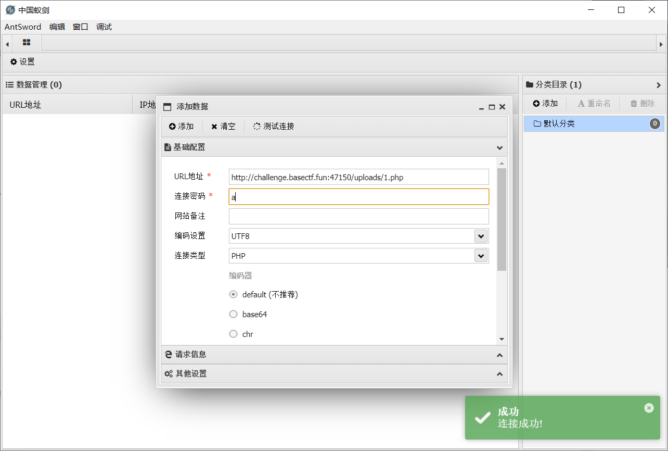Open the 连接类型 PHP dropdown

tap(481, 256)
